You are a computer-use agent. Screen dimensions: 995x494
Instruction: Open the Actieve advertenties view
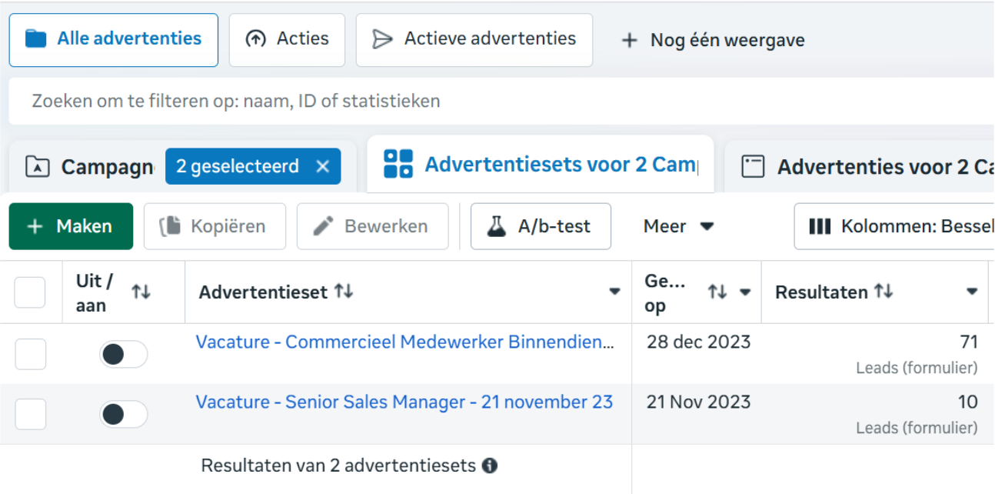coord(474,39)
